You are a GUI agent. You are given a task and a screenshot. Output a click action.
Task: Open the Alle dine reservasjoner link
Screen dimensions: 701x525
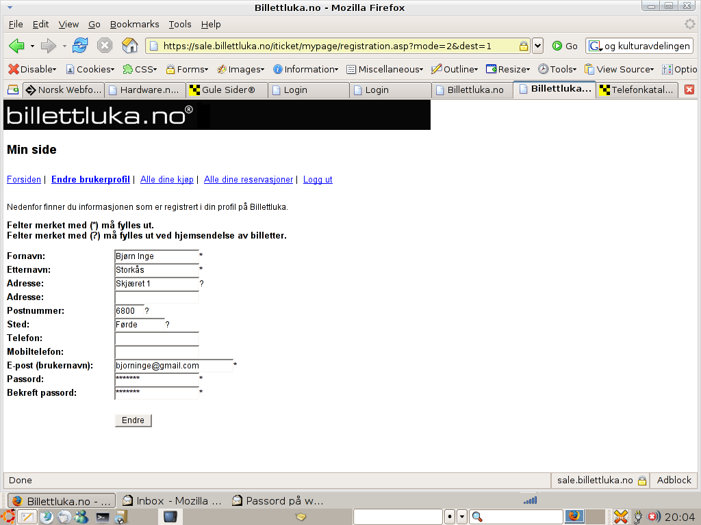coord(248,180)
